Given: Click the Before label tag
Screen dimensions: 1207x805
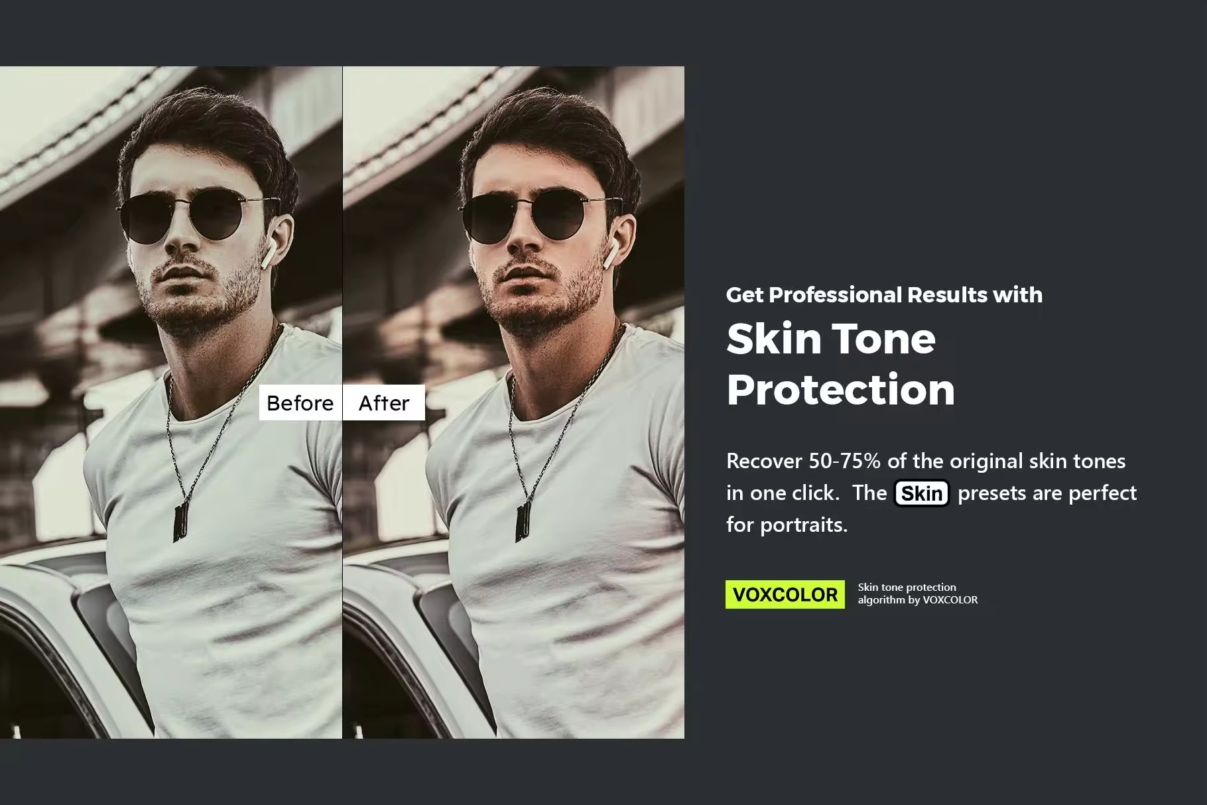Looking at the screenshot, I should (x=300, y=402).
